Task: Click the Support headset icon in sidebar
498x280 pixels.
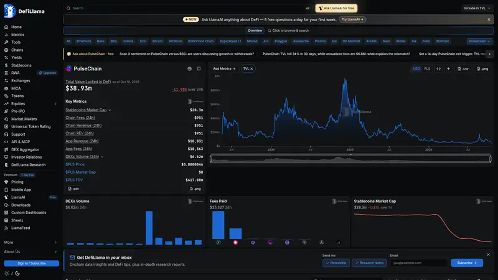Action: pos(6,134)
